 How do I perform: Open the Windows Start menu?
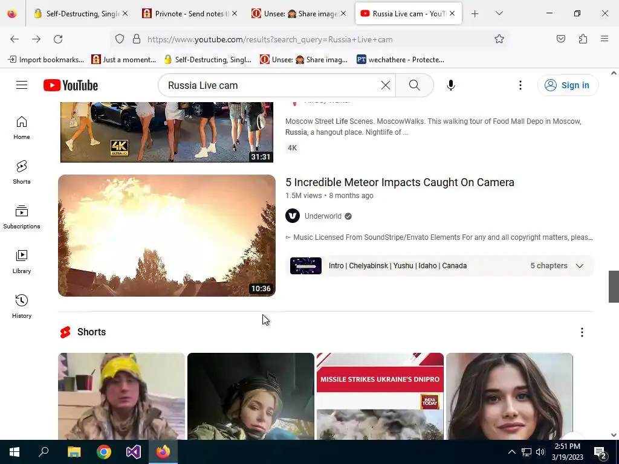click(15, 452)
